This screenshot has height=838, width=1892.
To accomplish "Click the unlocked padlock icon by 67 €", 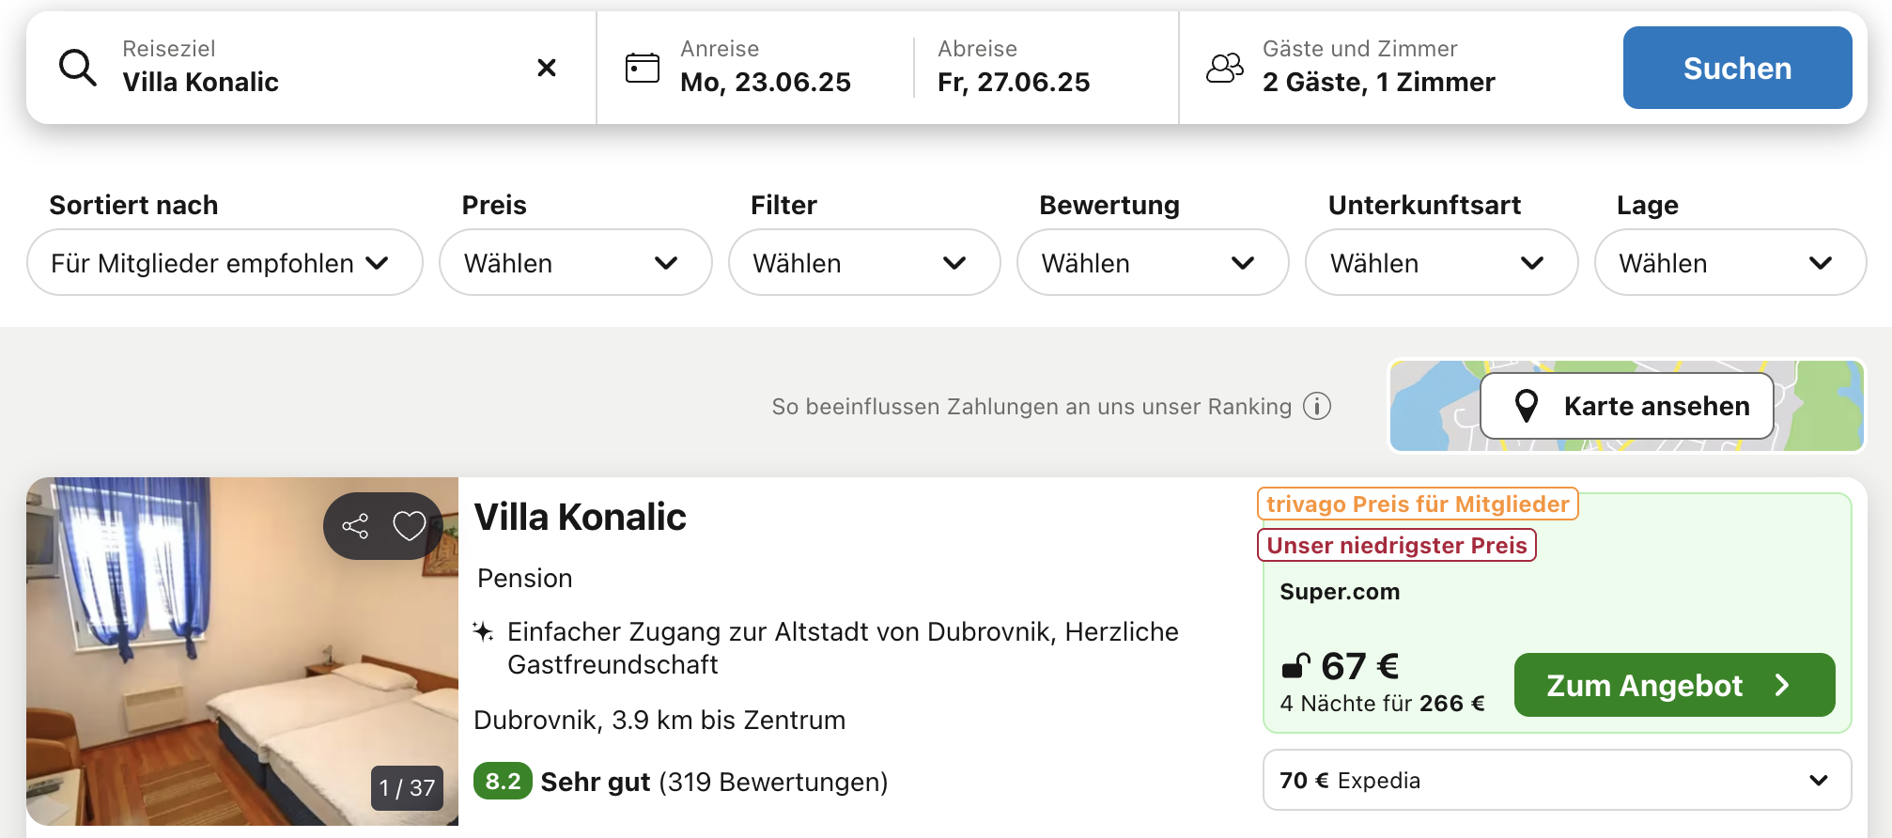I will (x=1296, y=666).
